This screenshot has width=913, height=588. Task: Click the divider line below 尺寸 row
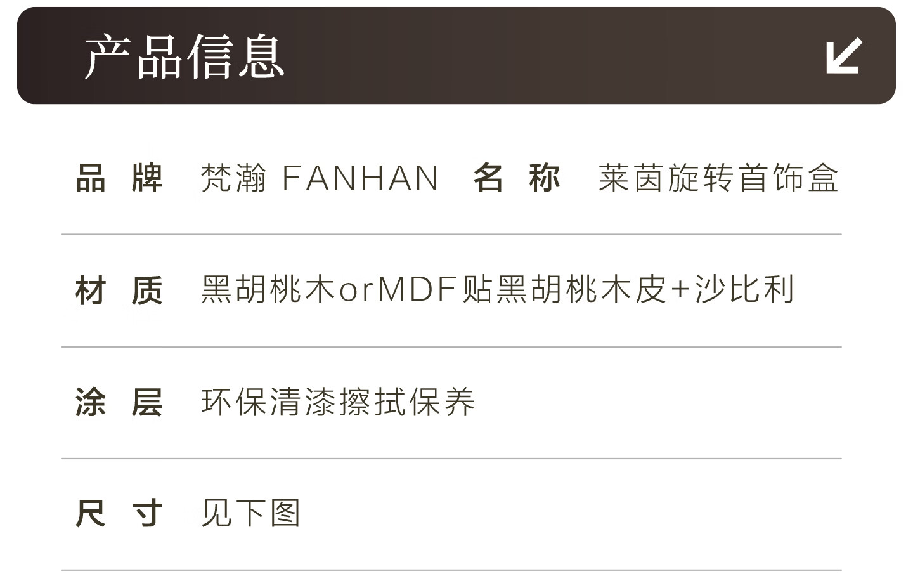point(451,570)
